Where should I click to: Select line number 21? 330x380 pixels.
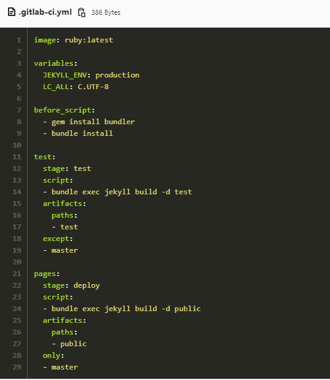17,274
